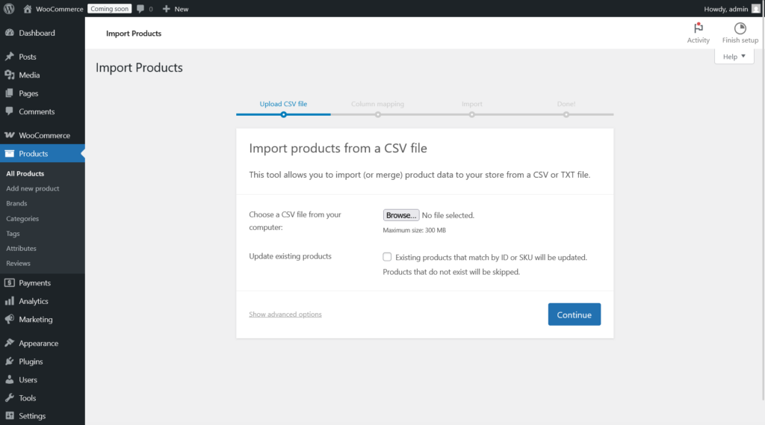Screen dimensions: 765x425
Task: Click the Analytics bar chart icon
Action: coord(9,301)
